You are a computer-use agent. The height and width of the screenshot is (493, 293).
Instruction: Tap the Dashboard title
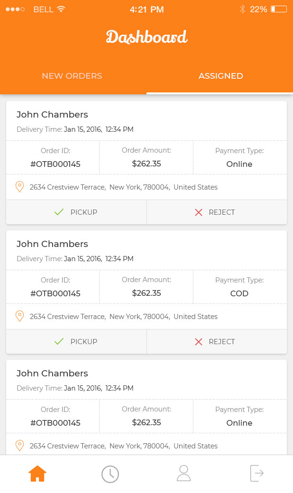click(146, 37)
